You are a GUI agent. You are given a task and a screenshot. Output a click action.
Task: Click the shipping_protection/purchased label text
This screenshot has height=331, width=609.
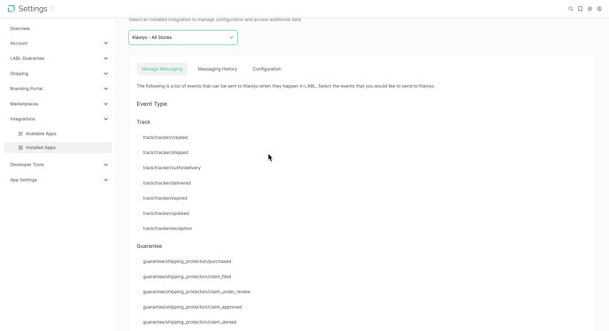pyautogui.click(x=187, y=261)
